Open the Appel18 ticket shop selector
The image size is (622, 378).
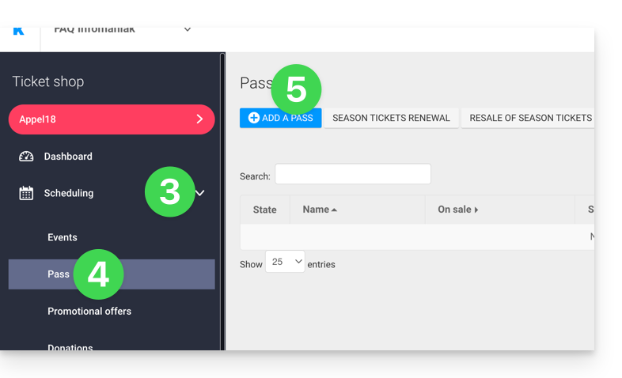tap(111, 119)
